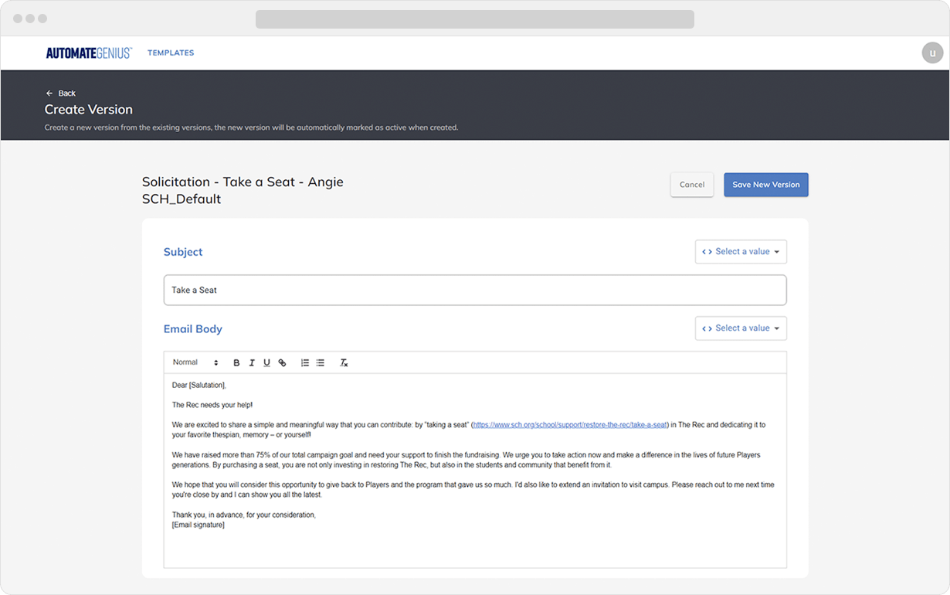The height and width of the screenshot is (595, 950).
Task: Click the [Email signature] placeholder line
Action: click(198, 525)
